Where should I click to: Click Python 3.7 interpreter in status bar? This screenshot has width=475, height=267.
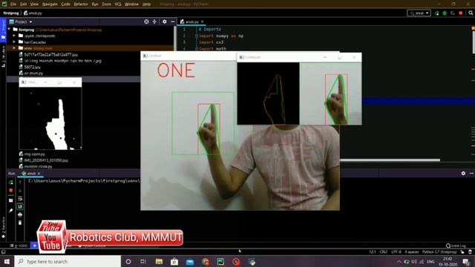439,252
